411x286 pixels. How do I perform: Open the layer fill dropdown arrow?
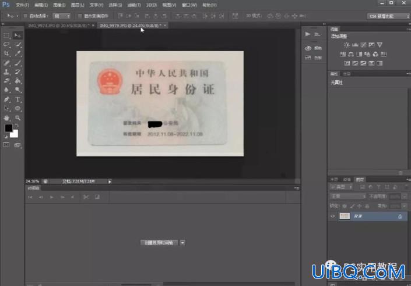(x=405, y=206)
